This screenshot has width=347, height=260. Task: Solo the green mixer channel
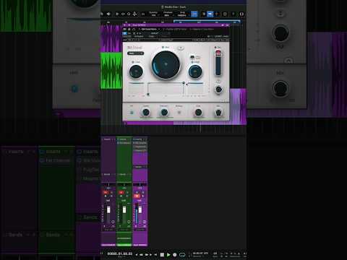pos(127,192)
